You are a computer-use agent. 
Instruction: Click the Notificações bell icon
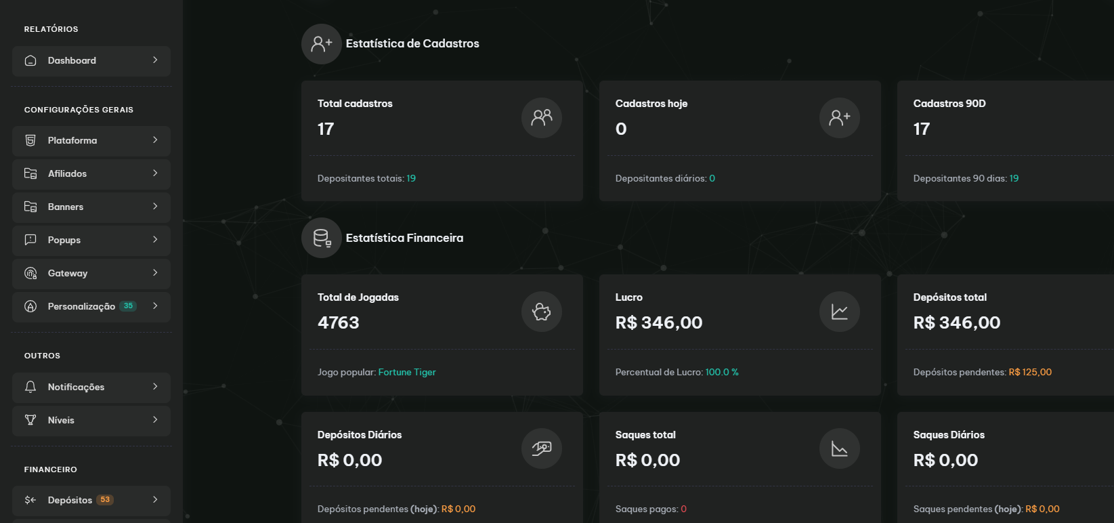coord(30,387)
